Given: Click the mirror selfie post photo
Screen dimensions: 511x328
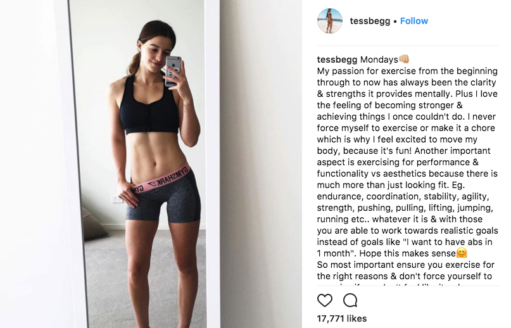Looking at the screenshot, I should pyautogui.click(x=151, y=164).
